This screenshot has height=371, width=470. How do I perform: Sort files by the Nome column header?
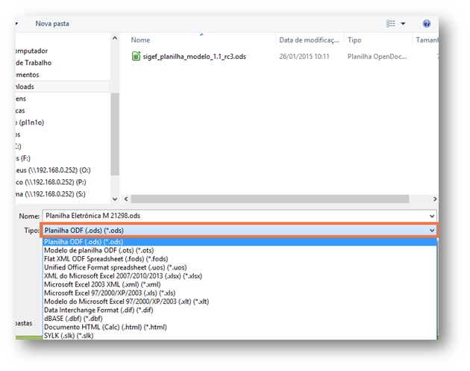coord(141,40)
